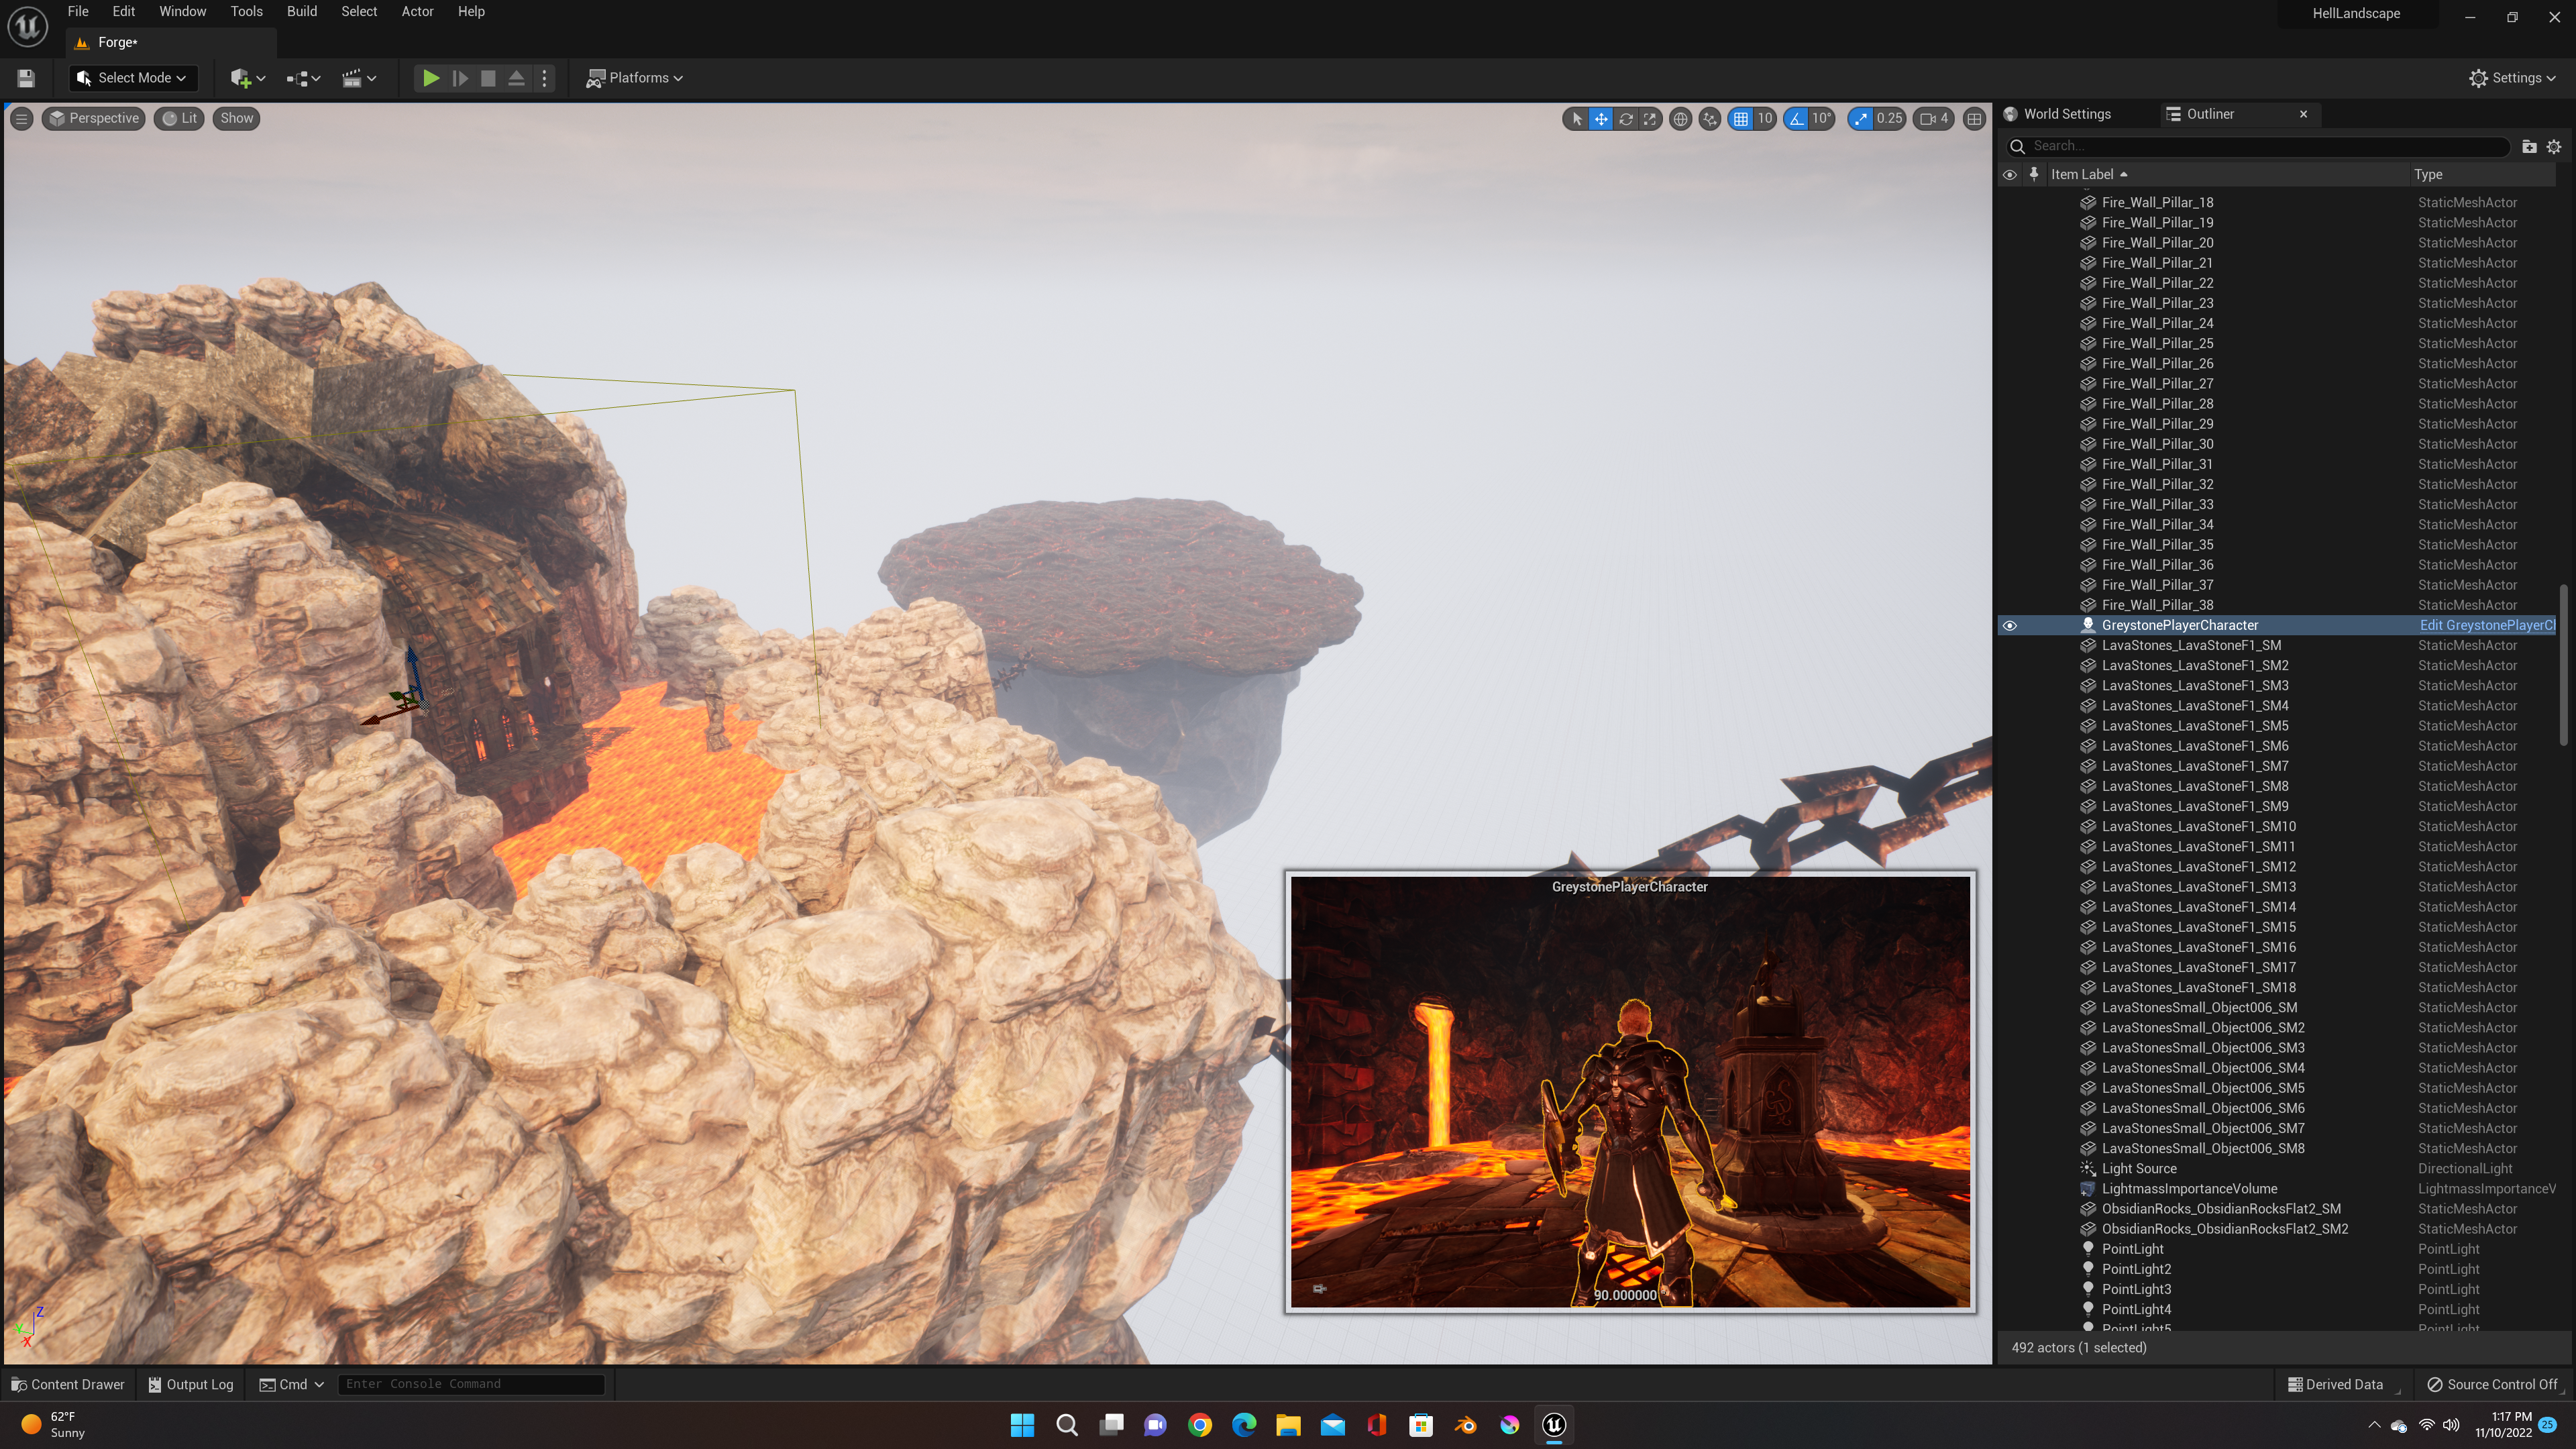2576x1449 pixels.
Task: Open the Tools menu
Action: pyautogui.click(x=246, y=12)
